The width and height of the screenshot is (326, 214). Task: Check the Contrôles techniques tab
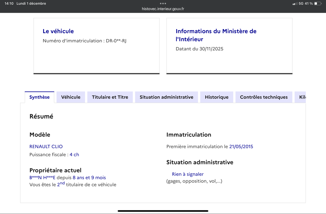[264, 97]
